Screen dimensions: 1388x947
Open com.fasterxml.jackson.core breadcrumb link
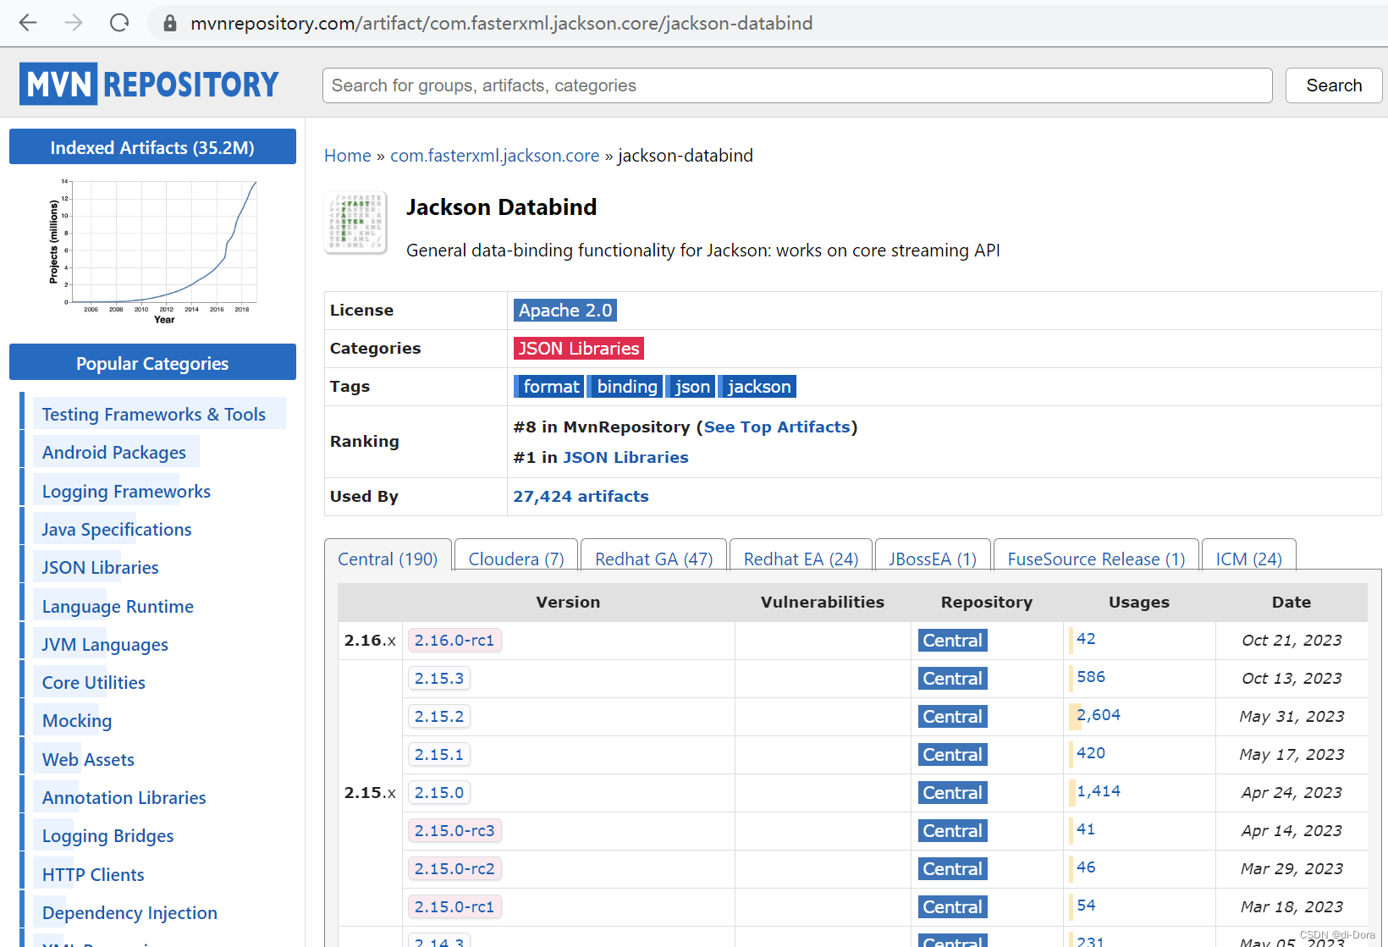494,156
